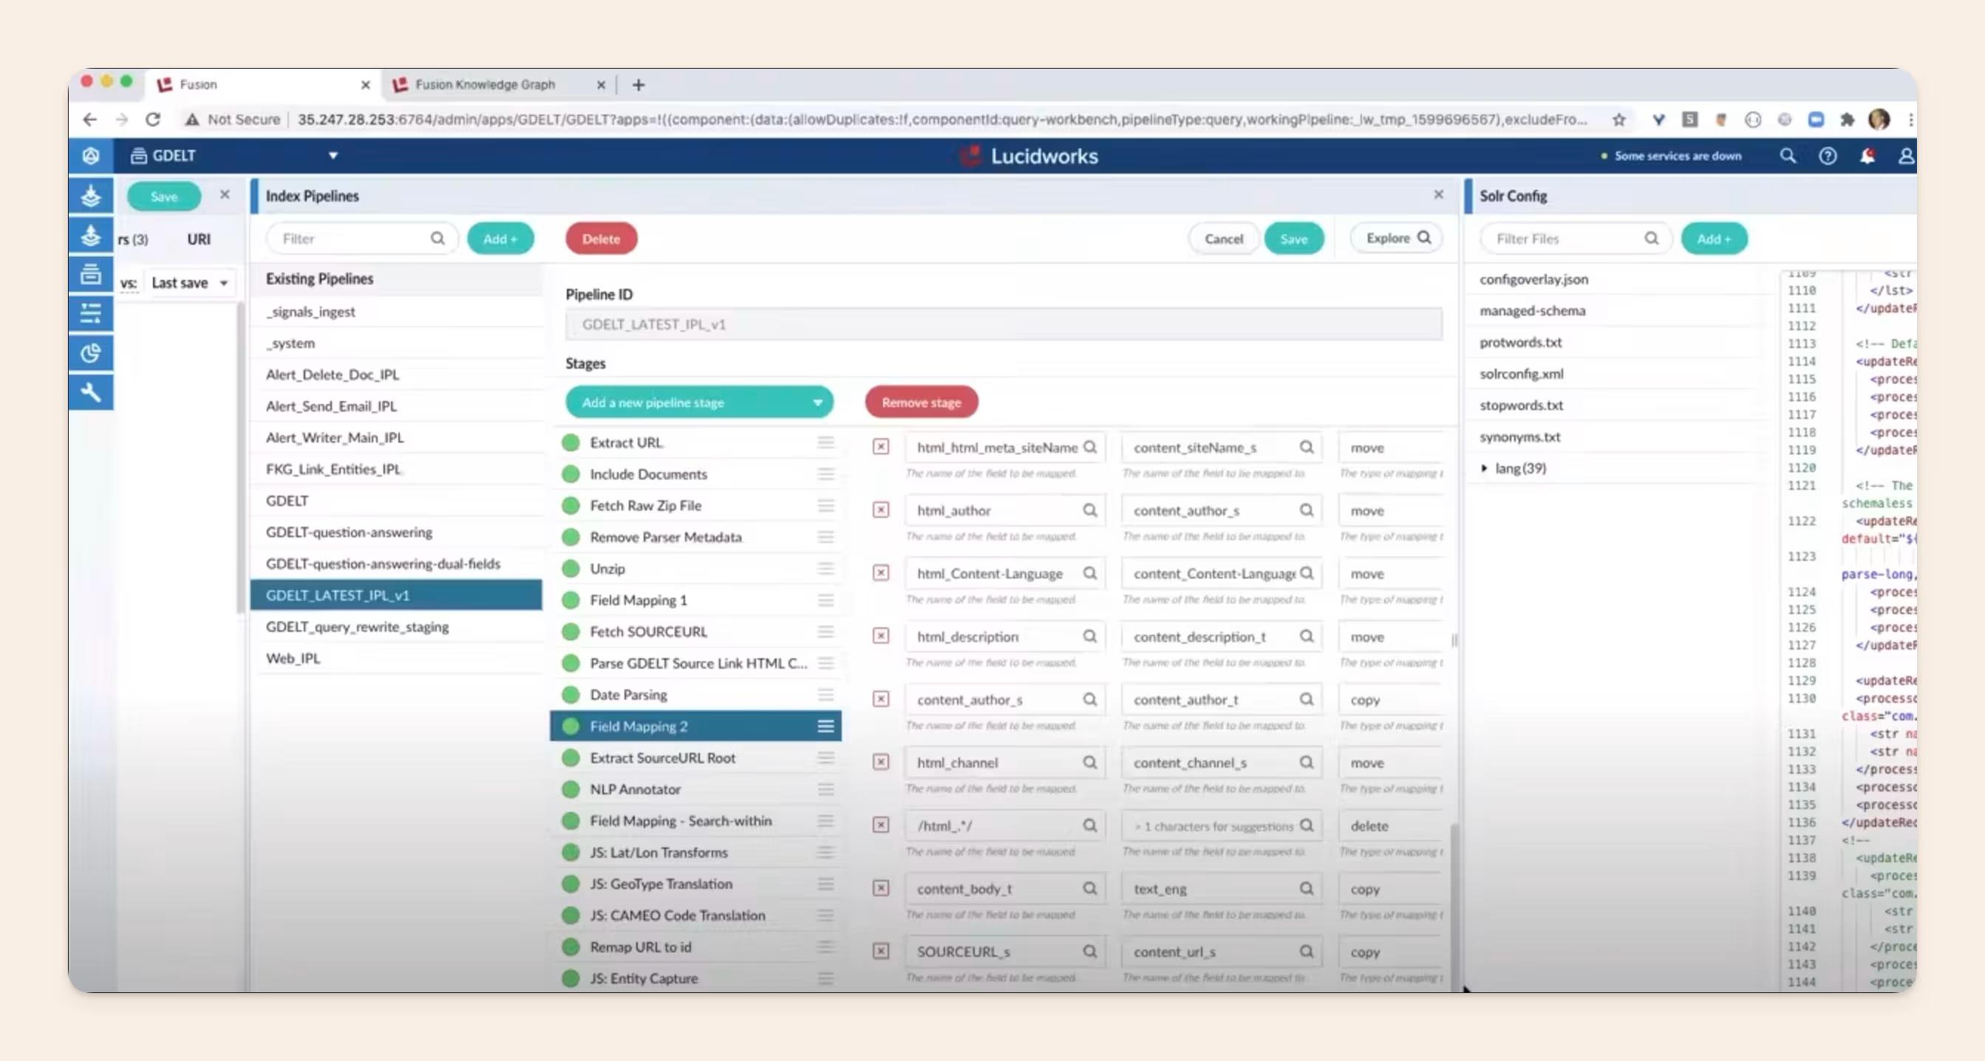The height and width of the screenshot is (1061, 1985).
Task: Toggle the Unzip stage green indicator
Action: click(x=571, y=569)
